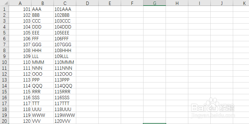Click cell containing 106FFF

65,38
